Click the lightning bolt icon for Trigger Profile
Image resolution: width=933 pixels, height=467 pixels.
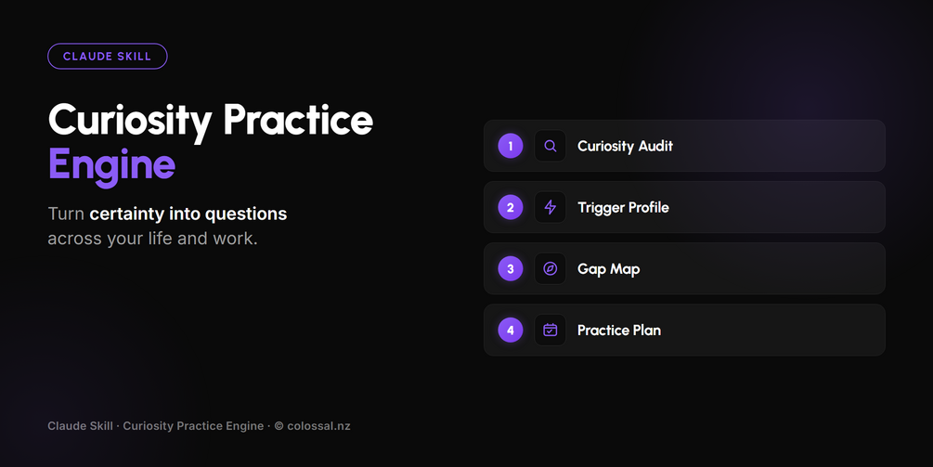pos(551,207)
